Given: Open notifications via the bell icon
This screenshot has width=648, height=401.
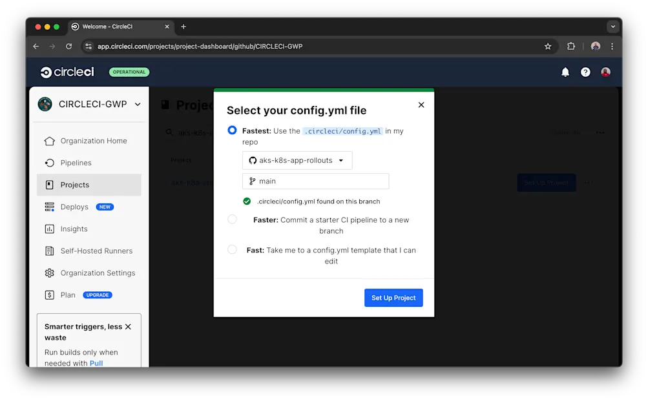Looking at the screenshot, I should coord(565,72).
